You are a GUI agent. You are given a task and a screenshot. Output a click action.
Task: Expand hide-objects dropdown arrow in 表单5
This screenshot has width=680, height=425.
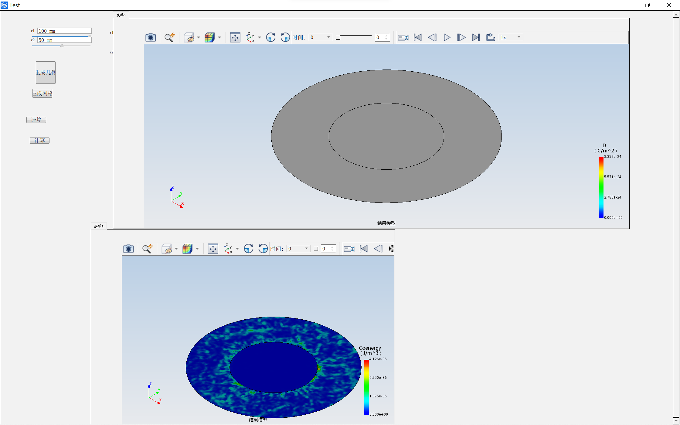[x=199, y=37]
